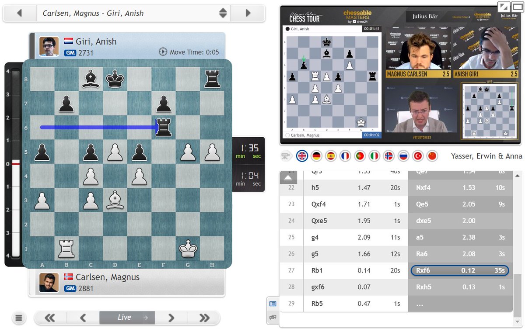
Task: Select Russian commentary flag
Action: (x=403, y=156)
